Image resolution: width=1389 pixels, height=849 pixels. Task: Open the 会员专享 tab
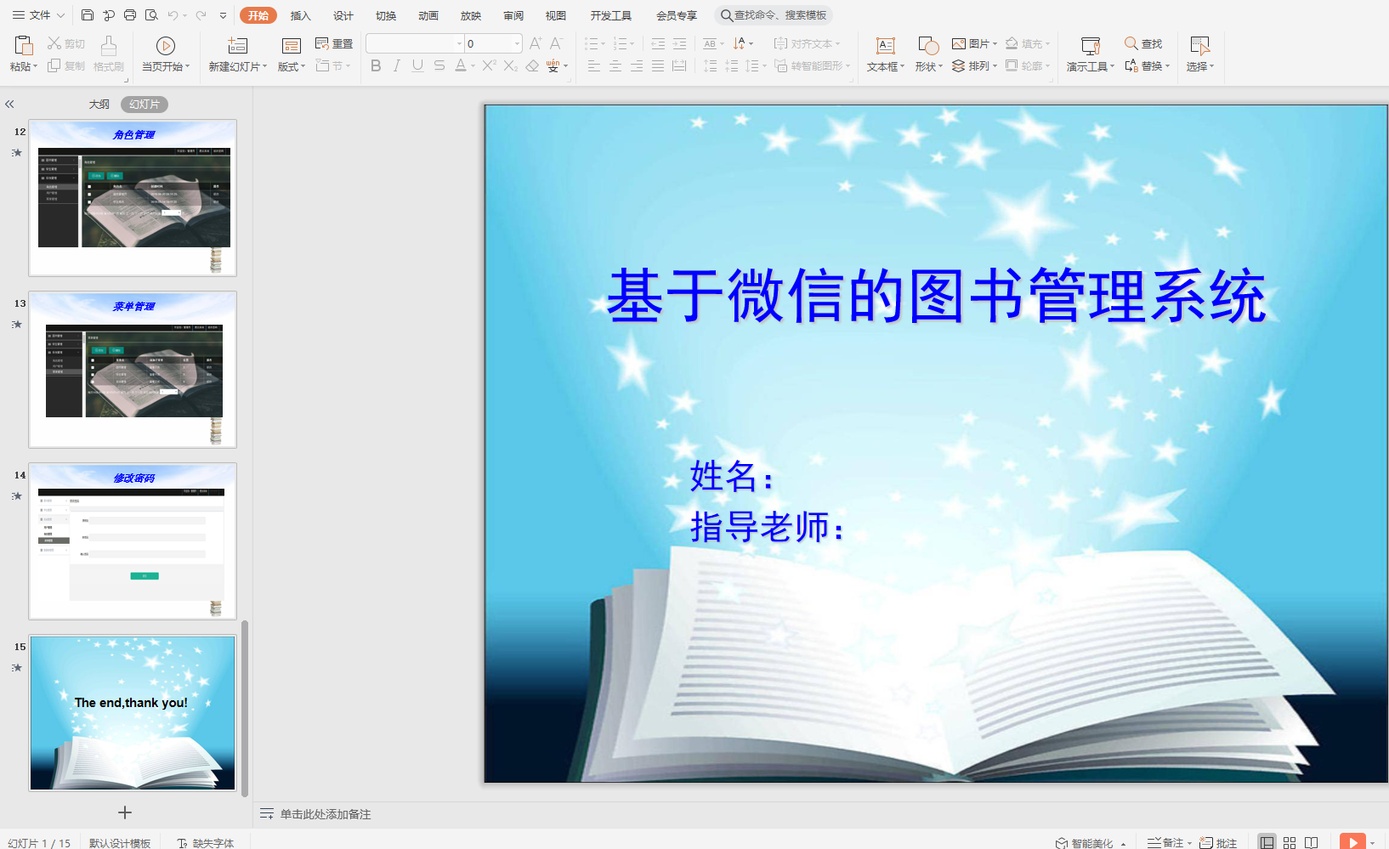[677, 15]
